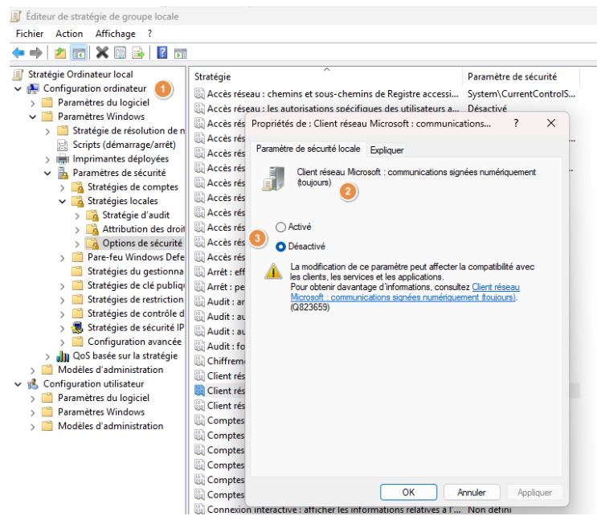This screenshot has width=597, height=516.
Task: Expand the Stratégie d'audit node
Action: [x=77, y=216]
